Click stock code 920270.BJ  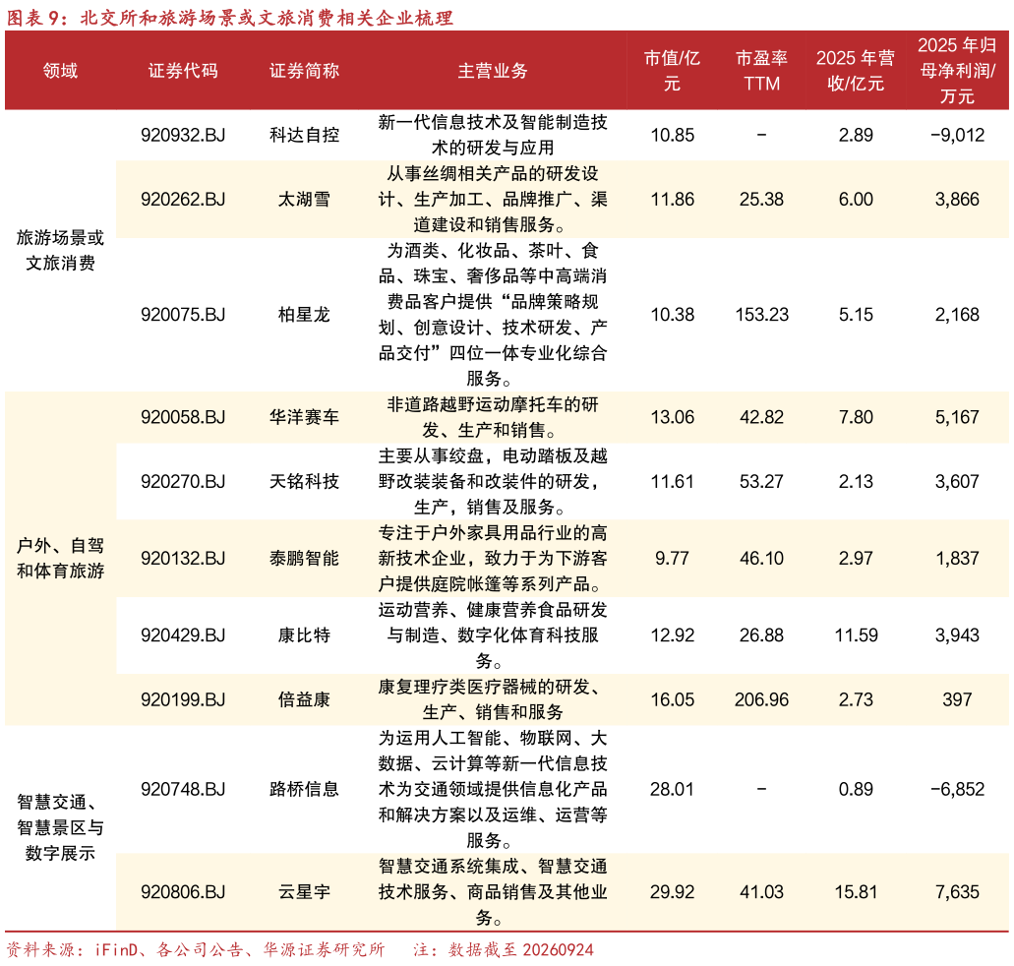tap(183, 481)
